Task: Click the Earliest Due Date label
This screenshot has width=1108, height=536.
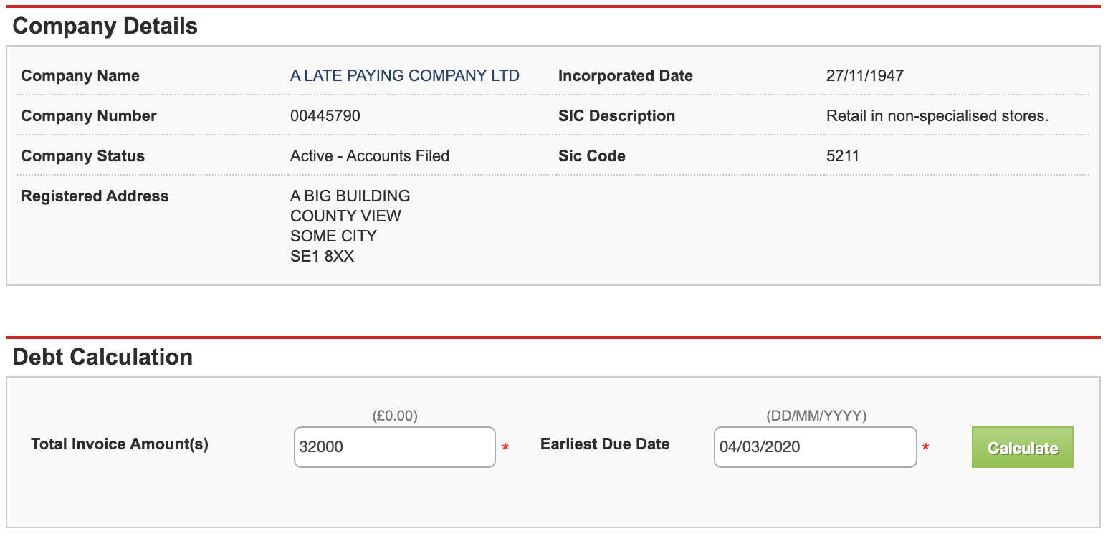Action: [x=605, y=444]
